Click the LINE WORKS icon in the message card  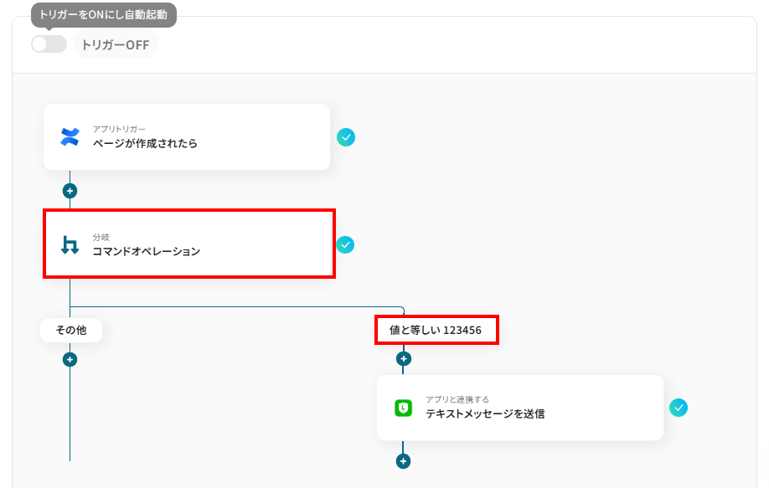tap(403, 408)
